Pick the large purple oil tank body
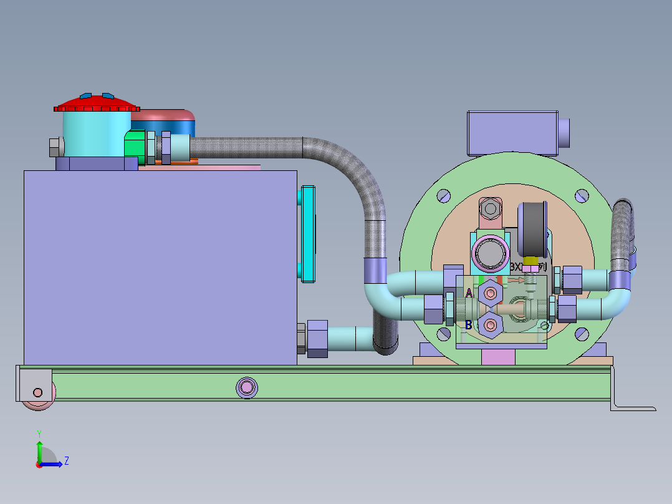The image size is (672, 504). 160,268
